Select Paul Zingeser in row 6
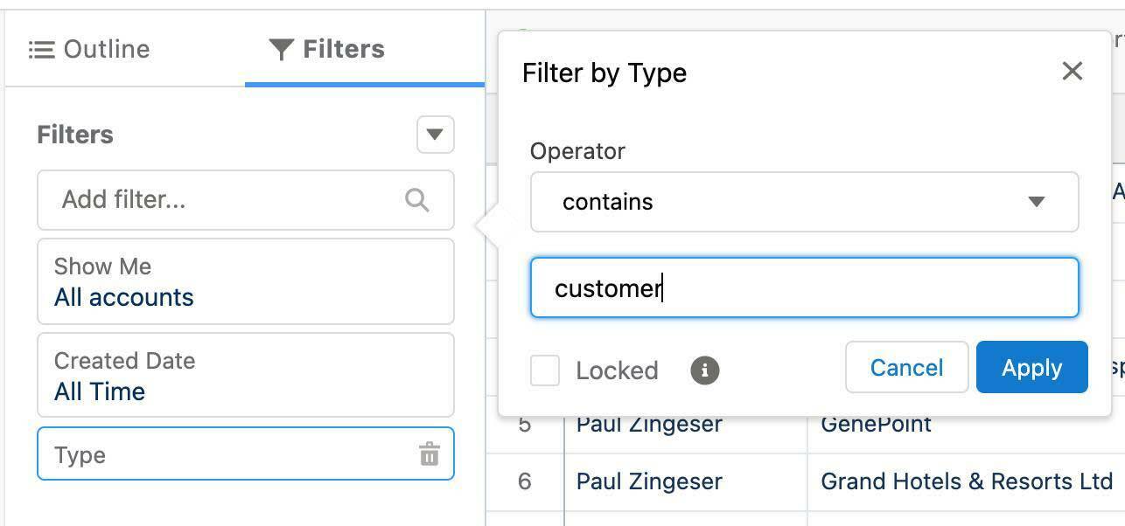The image size is (1125, 526). tap(648, 481)
